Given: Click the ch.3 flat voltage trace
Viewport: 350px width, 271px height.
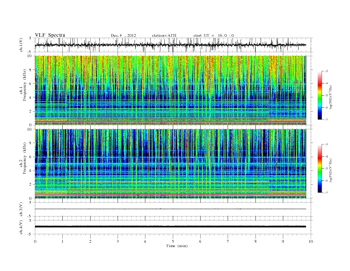Looking at the screenshot, I should pyautogui.click(x=170, y=209).
